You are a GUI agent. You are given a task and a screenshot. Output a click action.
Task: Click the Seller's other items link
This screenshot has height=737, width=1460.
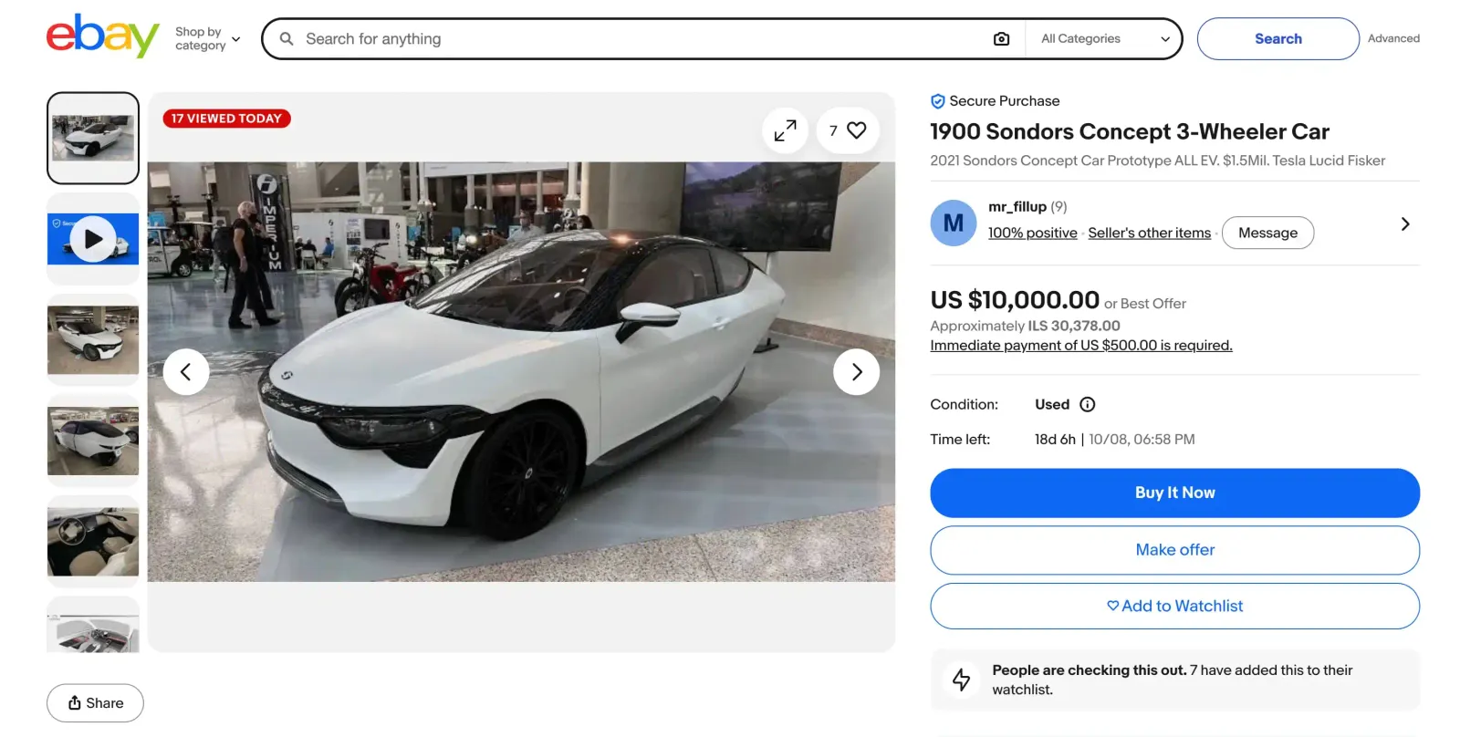coord(1149,233)
